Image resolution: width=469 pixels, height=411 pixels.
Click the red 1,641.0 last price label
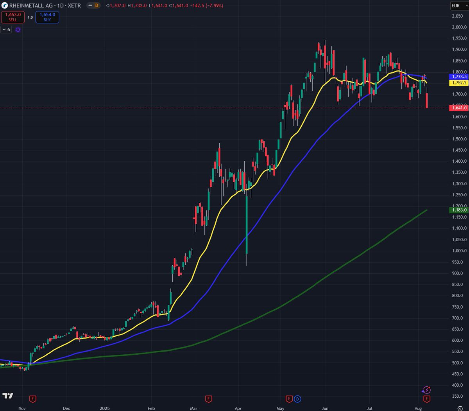click(459, 108)
